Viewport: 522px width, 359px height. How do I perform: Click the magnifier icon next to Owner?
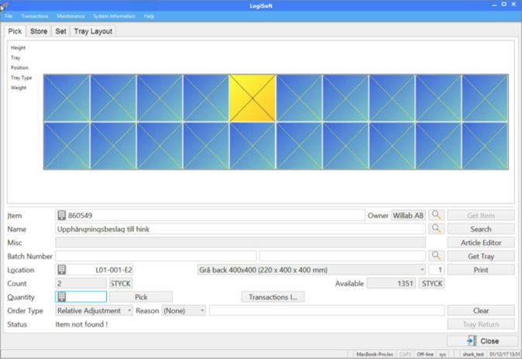tap(436, 215)
